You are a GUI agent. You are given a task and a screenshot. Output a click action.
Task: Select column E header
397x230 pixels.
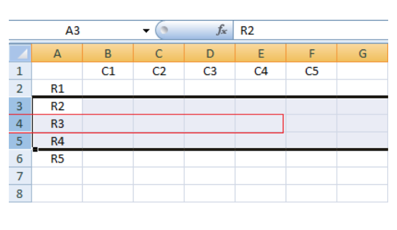click(261, 54)
